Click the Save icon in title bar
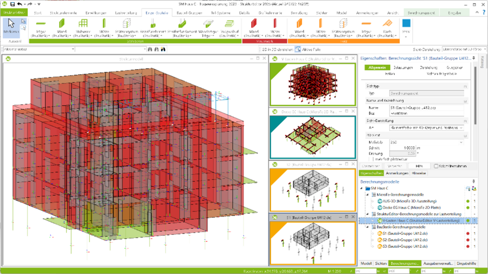This screenshot has height=274, width=488. coord(13,4)
